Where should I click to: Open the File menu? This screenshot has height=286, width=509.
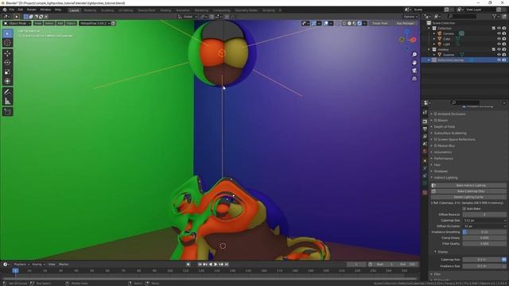click(x=12, y=10)
